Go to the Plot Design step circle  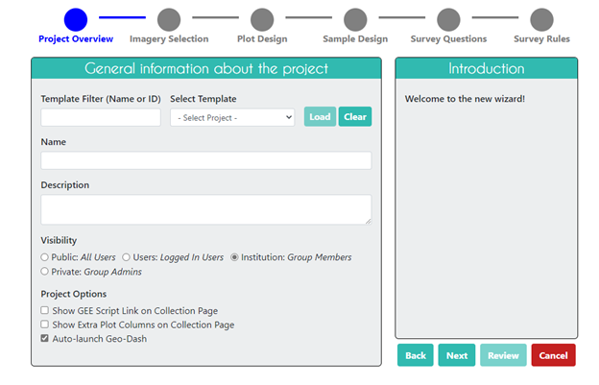(261, 19)
